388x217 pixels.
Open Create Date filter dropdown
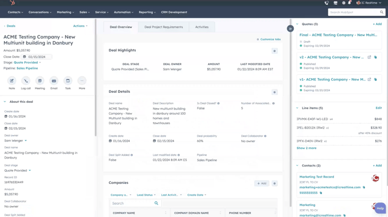coord(196,195)
